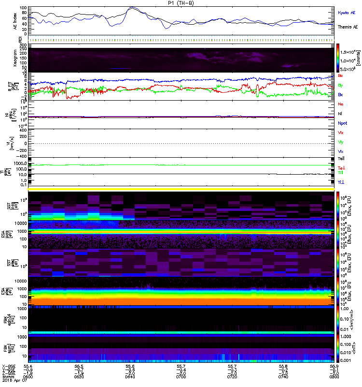Screen dimensions: 362x387
Task: Click the blue Ti⊥ temperature legend label
Action: (341, 181)
